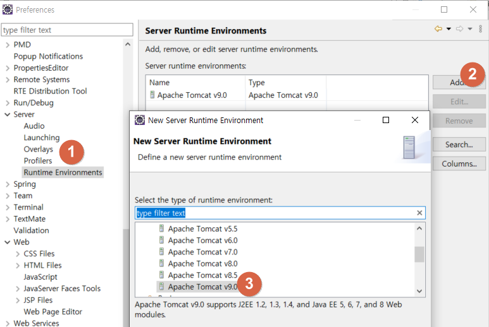
Task: Expand the PropertiesEditor tree node
Action: click(x=8, y=68)
